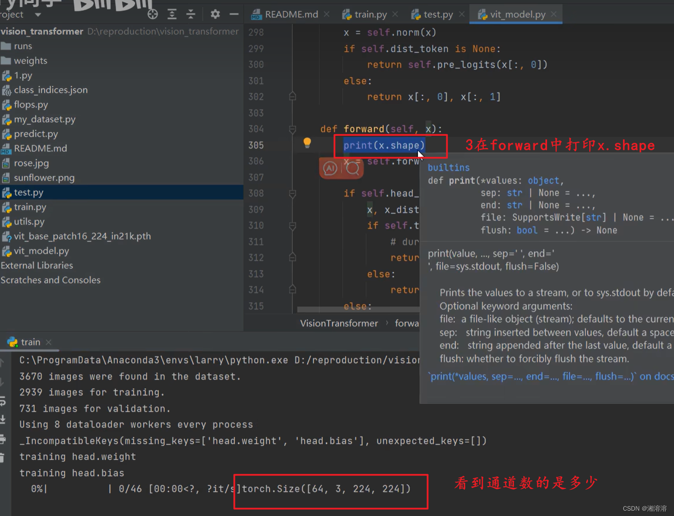Open the Project view dropdown arrow
674x516 pixels.
click(38, 15)
